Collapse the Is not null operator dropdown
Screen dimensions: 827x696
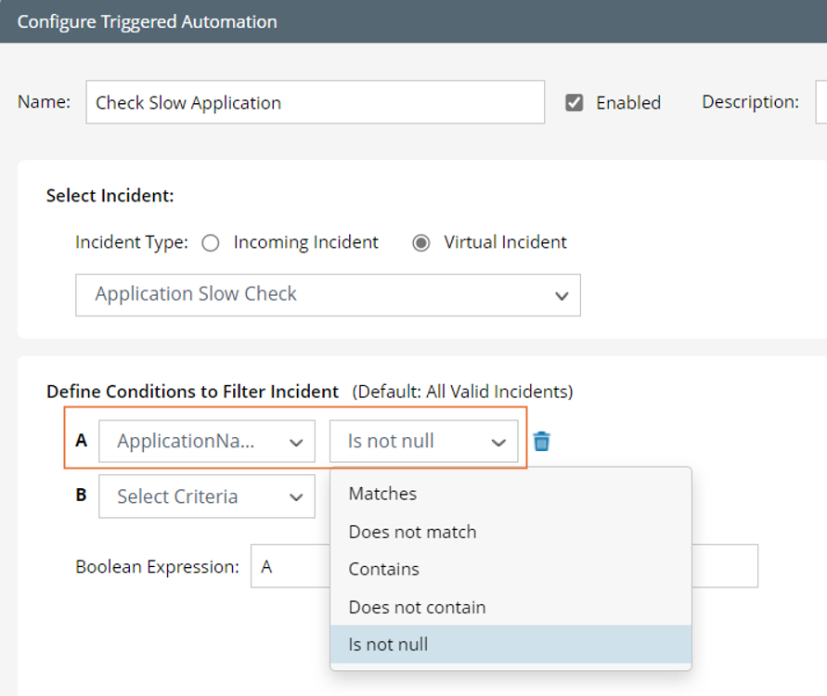[x=423, y=442]
